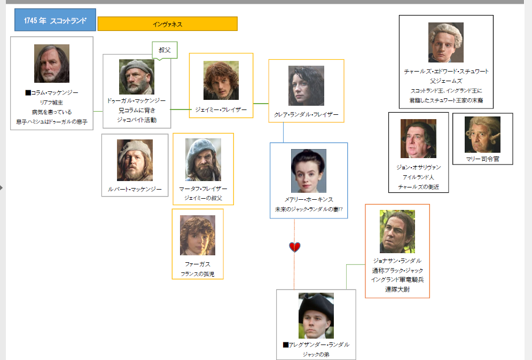Select the '1745年 スコットランド' blue header box

coord(56,20)
